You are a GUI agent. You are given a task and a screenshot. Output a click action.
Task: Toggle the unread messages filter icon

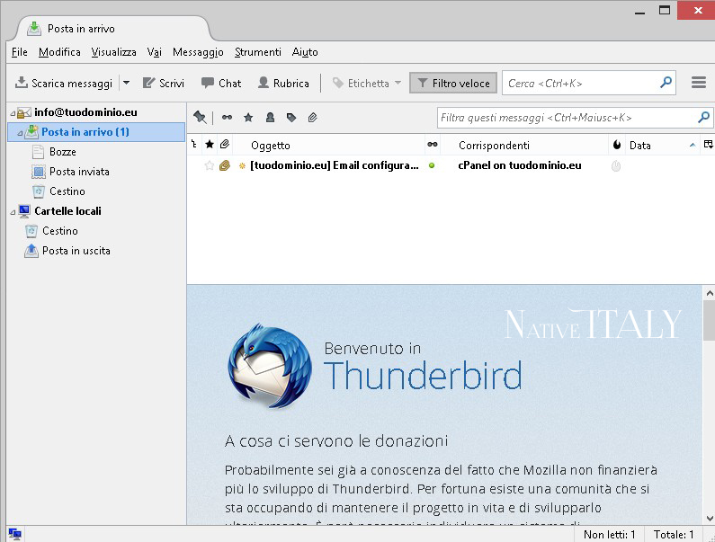(x=227, y=118)
